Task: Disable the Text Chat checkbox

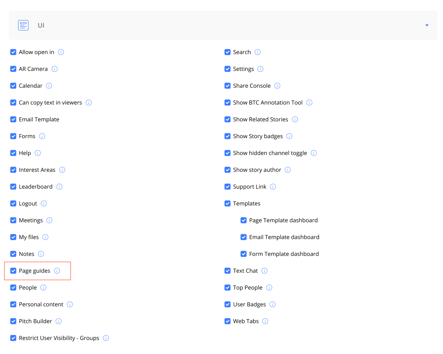Action: point(228,271)
